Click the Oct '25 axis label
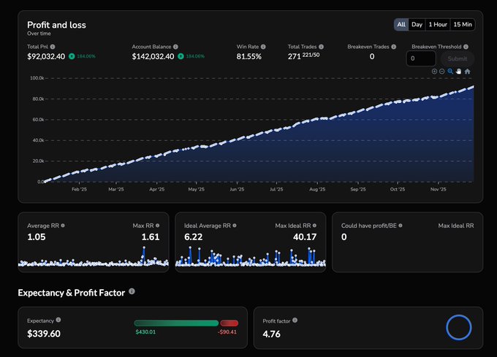The width and height of the screenshot is (497, 357). point(398,189)
